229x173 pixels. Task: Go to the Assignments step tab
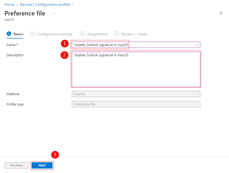pos(97,34)
